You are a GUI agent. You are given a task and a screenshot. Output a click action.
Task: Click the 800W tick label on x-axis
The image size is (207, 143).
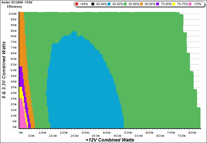point(192,133)
